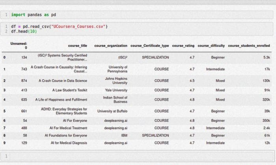Screen dimensions: 276x165
Task: Click the '5.3k' students enrolled value
Action: [x=267, y=57]
